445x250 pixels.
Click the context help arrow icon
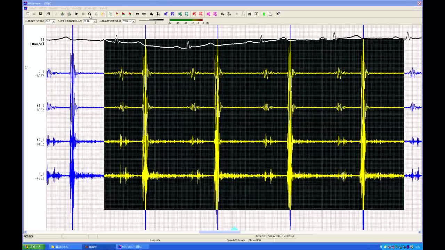pos(278,14)
